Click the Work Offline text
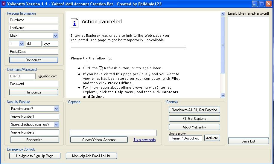Viewport: 274px width, 164px height. [120, 83]
